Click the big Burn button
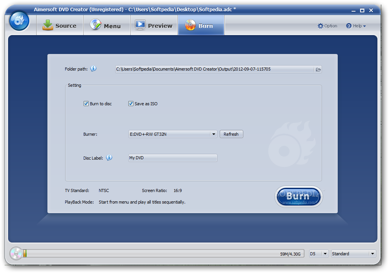Viewport: 389px width, 273px height. (299, 197)
